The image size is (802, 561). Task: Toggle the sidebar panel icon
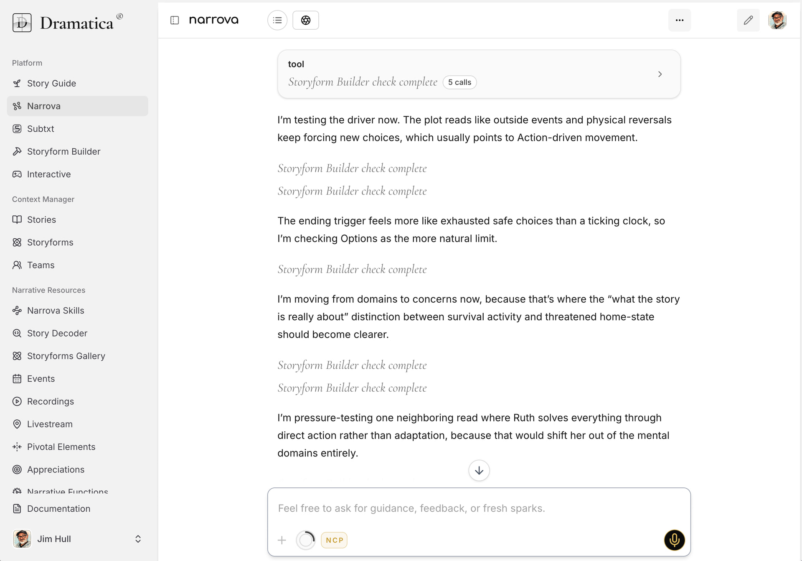pos(175,20)
